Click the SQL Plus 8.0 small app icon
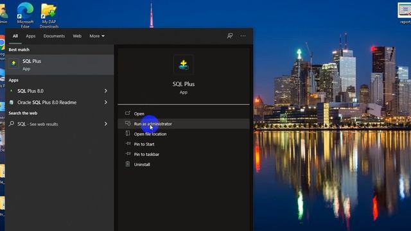 [12, 90]
